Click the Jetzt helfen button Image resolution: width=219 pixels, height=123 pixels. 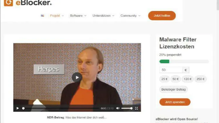pyautogui.click(x=162, y=16)
